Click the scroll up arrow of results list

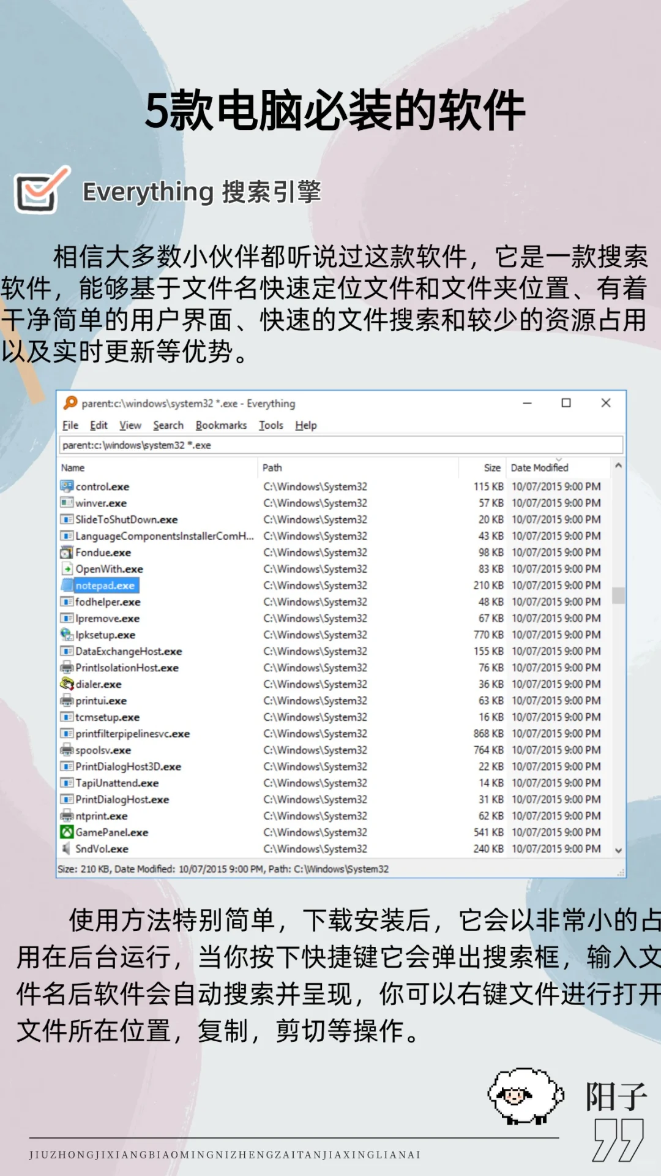click(618, 466)
